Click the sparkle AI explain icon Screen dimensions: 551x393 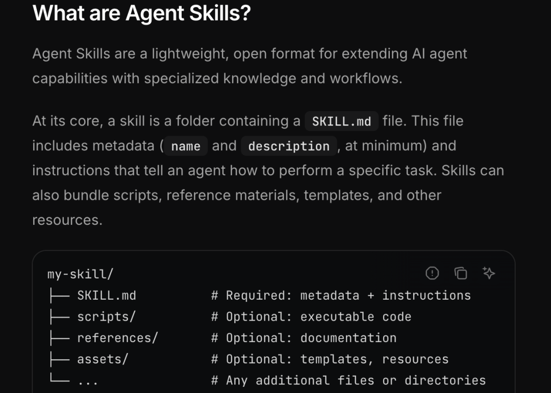489,273
